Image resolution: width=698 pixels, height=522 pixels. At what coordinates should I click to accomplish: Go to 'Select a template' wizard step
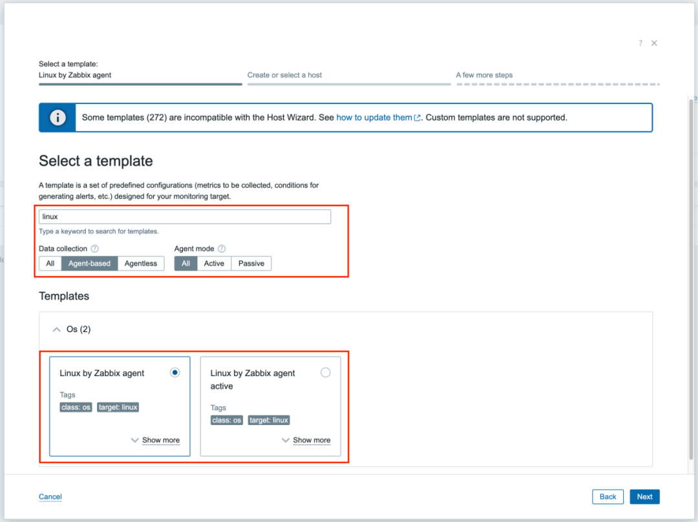click(140, 72)
